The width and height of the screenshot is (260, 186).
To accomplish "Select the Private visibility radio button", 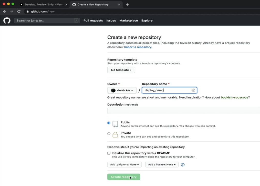I will tap(109, 134).
